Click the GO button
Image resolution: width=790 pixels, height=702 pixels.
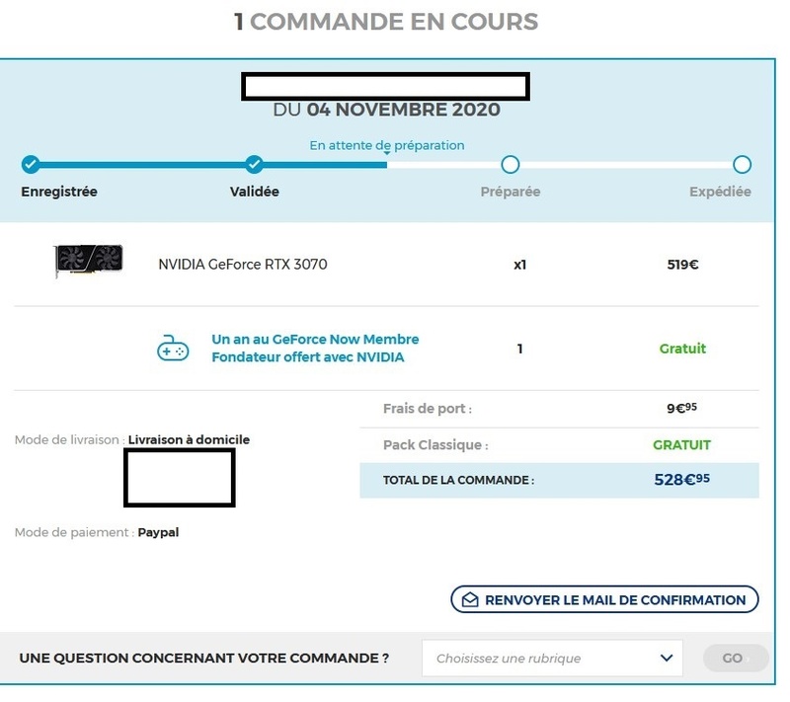(x=736, y=659)
